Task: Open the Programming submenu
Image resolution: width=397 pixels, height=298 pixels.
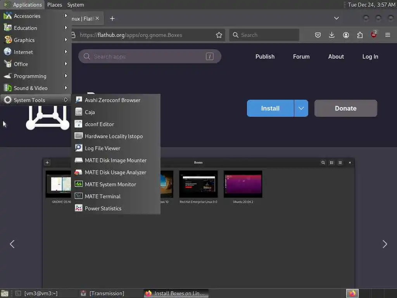Action: click(36, 76)
